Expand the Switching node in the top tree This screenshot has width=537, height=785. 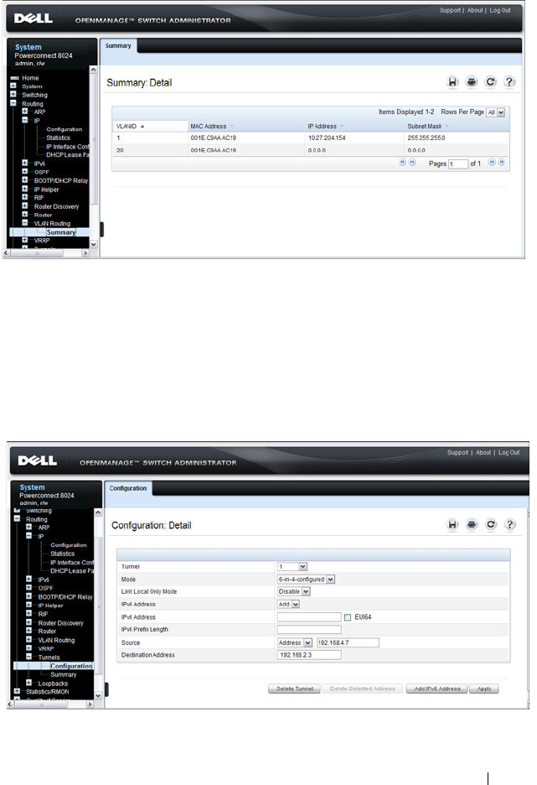pos(13,94)
